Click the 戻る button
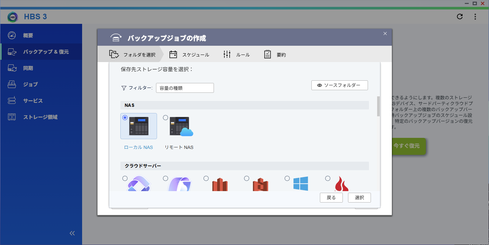This screenshot has width=489, height=245. [x=331, y=198]
